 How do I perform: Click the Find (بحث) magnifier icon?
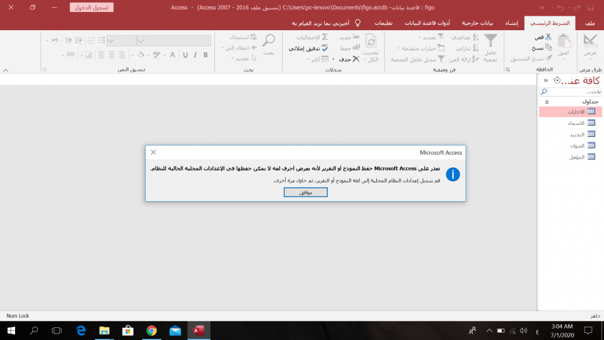coord(269,40)
